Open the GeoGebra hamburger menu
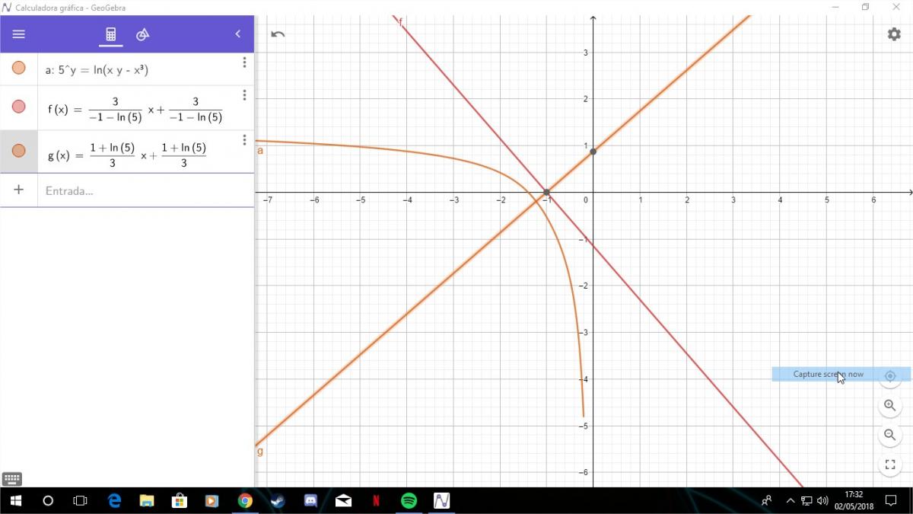This screenshot has width=913, height=514. pyautogui.click(x=19, y=34)
